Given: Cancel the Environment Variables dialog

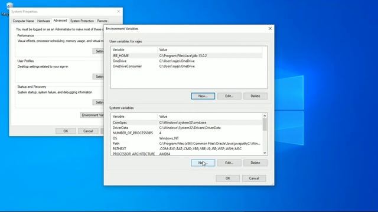Looking at the screenshot, I should pos(254,178).
